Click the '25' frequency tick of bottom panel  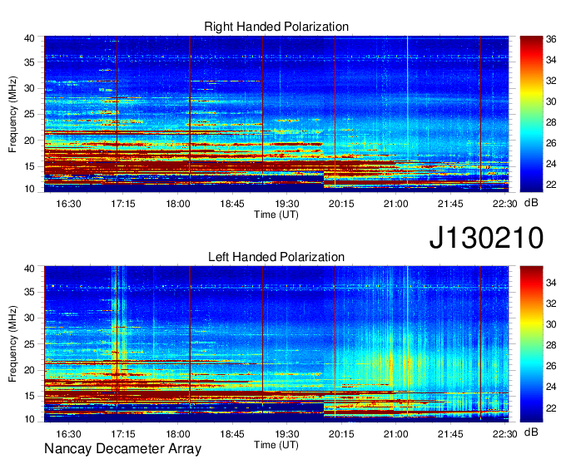(x=29, y=344)
